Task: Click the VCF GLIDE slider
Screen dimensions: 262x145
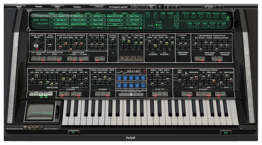Action: (50, 45)
